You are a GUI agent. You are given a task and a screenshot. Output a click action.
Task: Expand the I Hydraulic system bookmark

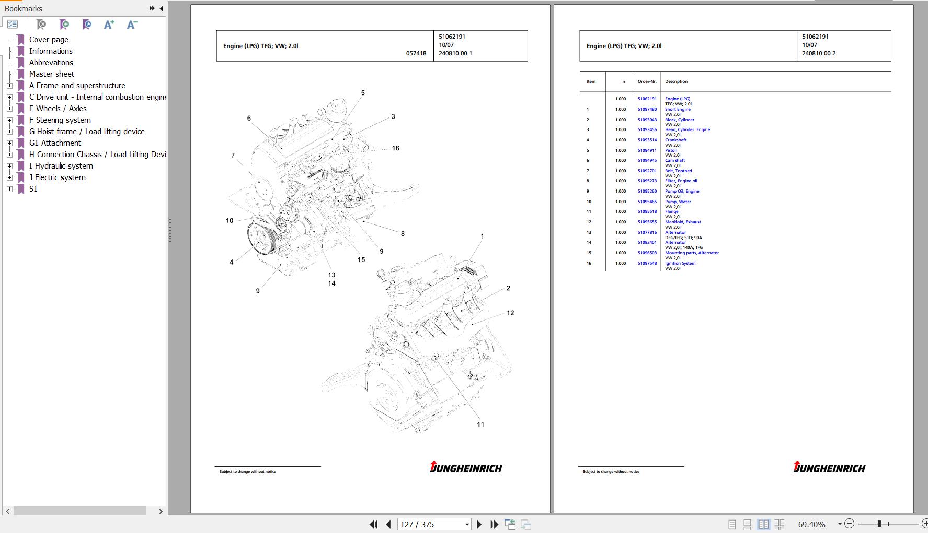9,166
